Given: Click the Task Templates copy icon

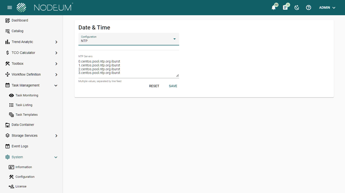Looking at the screenshot, I should click(11, 115).
